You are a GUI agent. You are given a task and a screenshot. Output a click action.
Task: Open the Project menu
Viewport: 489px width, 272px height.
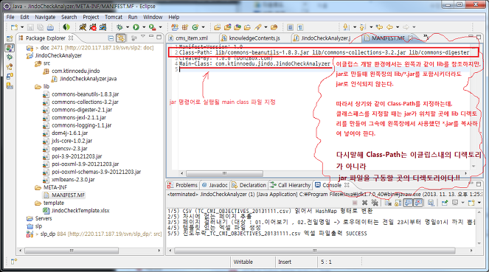click(91, 17)
